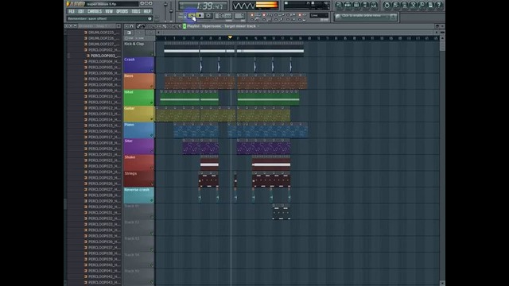The height and width of the screenshot is (286, 509).
Task: Open the OPTIONS menu
Action: 122,11
